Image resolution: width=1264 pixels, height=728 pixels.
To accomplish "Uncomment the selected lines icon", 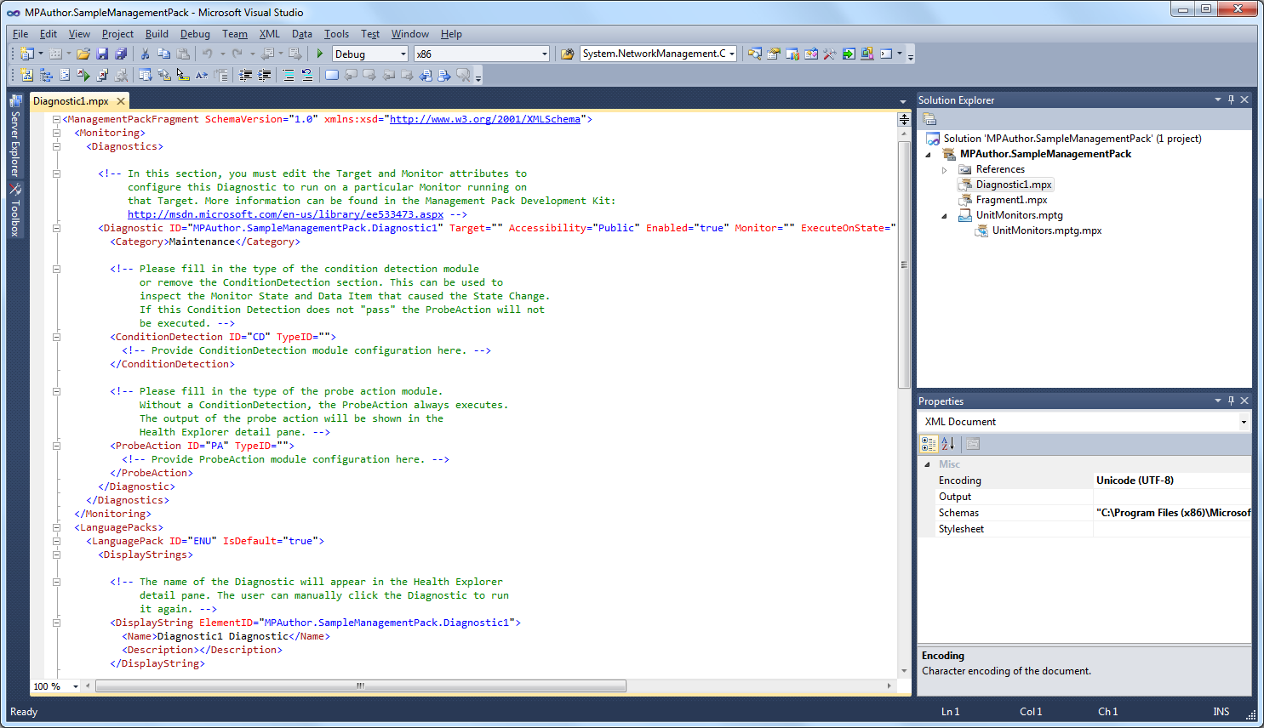I will coord(307,75).
